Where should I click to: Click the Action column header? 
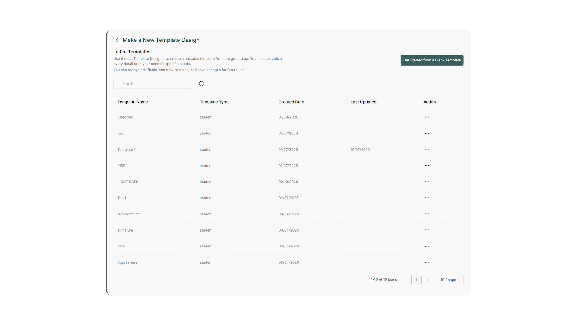429,102
